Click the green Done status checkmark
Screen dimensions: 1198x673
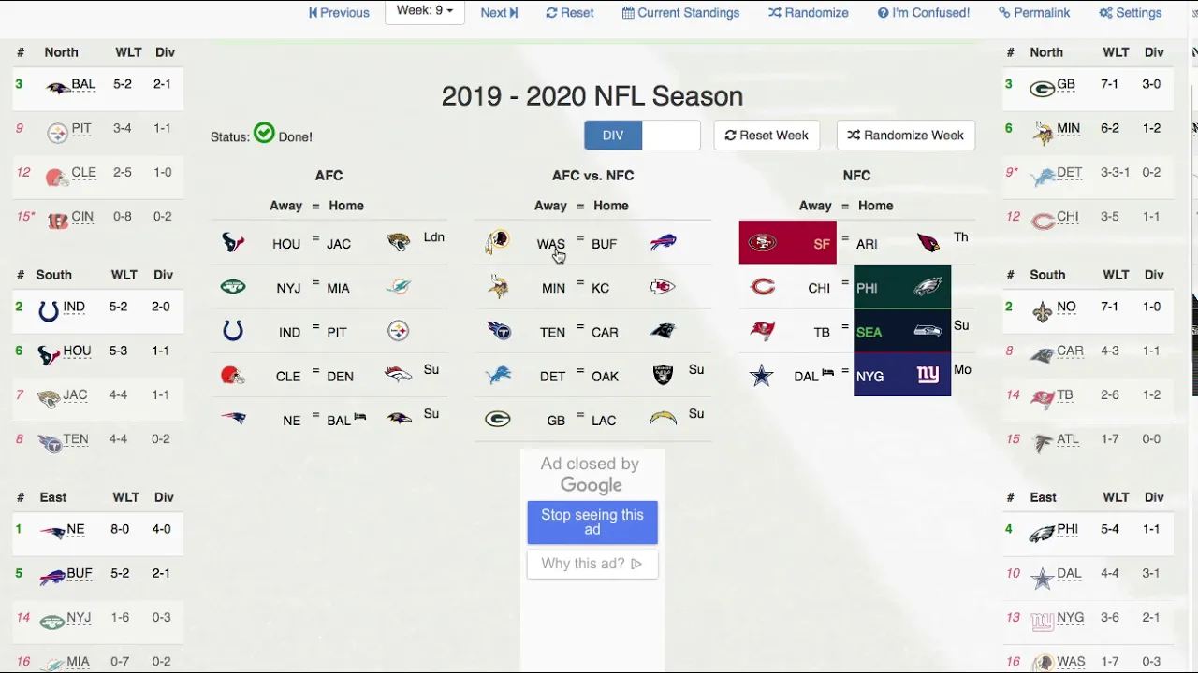[x=264, y=134]
